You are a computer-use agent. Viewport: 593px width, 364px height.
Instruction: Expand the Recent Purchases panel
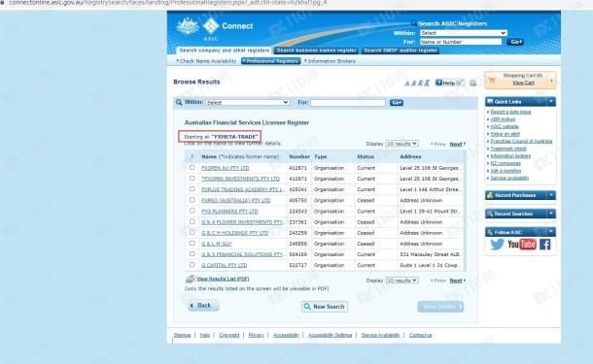click(551, 195)
